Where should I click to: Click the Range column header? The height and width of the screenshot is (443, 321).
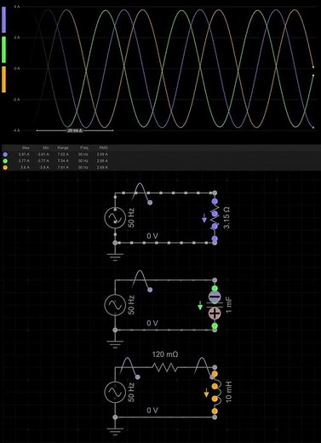[63, 147]
